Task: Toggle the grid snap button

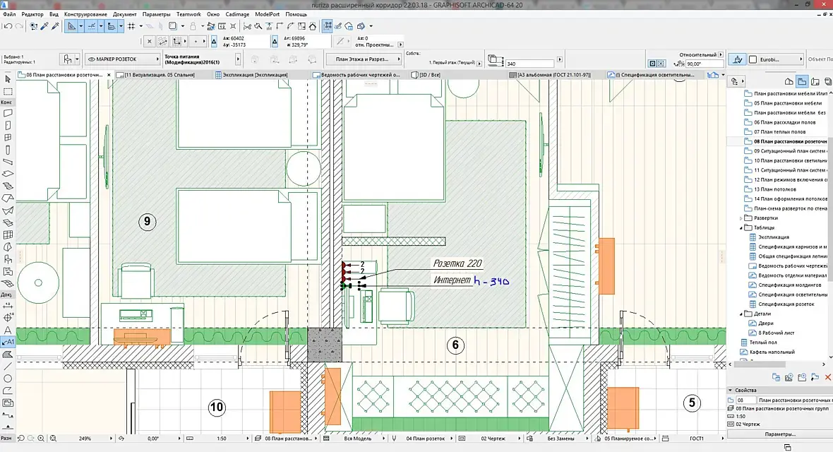Action: (x=131, y=26)
